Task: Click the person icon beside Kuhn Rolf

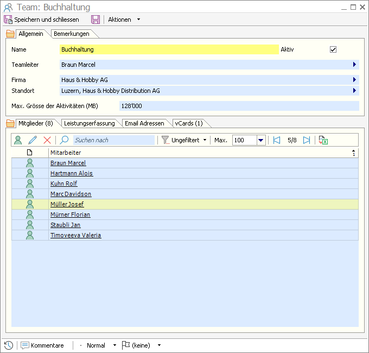Action: 30,184
